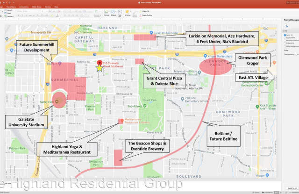This screenshot has height=194, width=299.
Task: Open the Shape Fill dropdown
Action: 146,11
